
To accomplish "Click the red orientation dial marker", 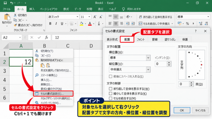I will point(201,65).
